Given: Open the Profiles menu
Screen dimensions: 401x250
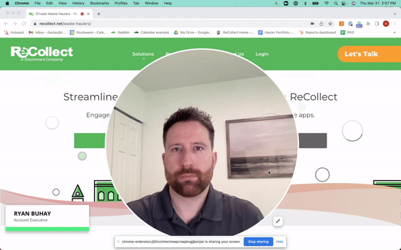Looking at the screenshot, I should (121, 3).
